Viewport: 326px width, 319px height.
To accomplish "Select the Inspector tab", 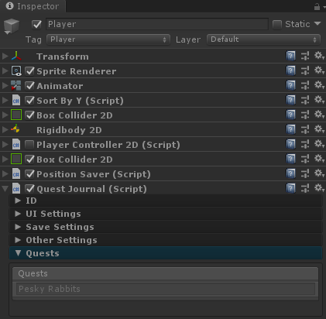I will tap(33, 6).
